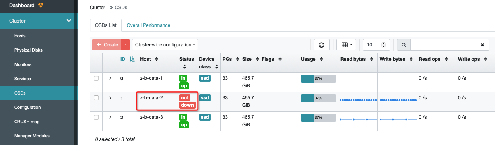Clear search with the X icon
Screen dimensions: 503x145
pyautogui.click(x=482, y=45)
